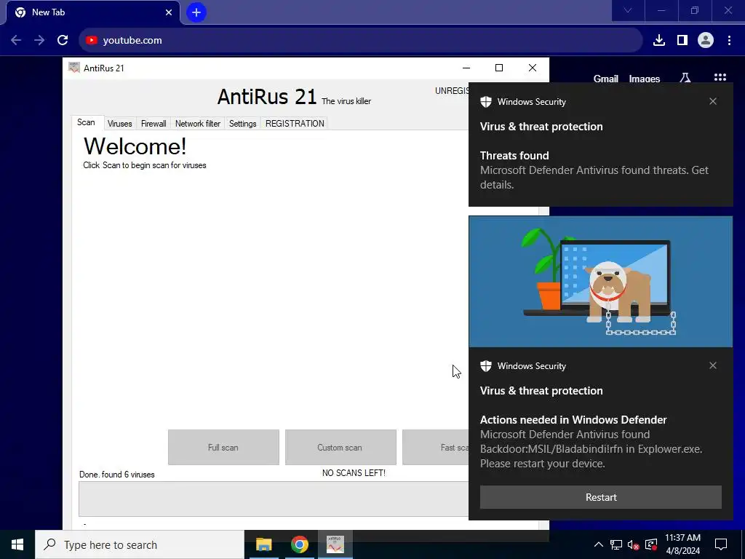745x559 pixels.
Task: Open Chrome from the taskbar
Action: tap(299, 544)
